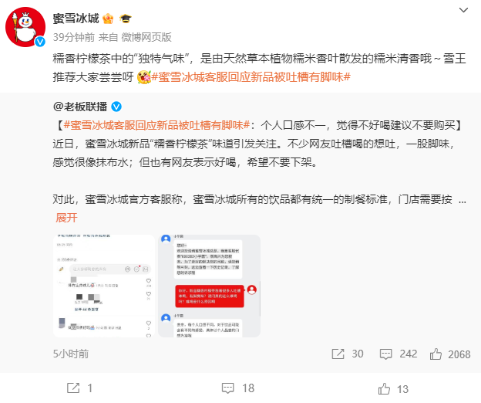Open 242 comments on quoted post
Image resolution: width=481 pixels, height=403 pixels.
tap(399, 354)
